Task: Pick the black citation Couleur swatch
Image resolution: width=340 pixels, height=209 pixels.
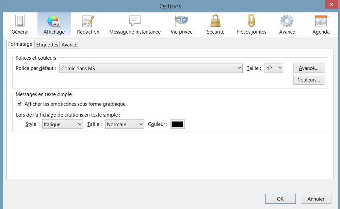Action: (177, 124)
